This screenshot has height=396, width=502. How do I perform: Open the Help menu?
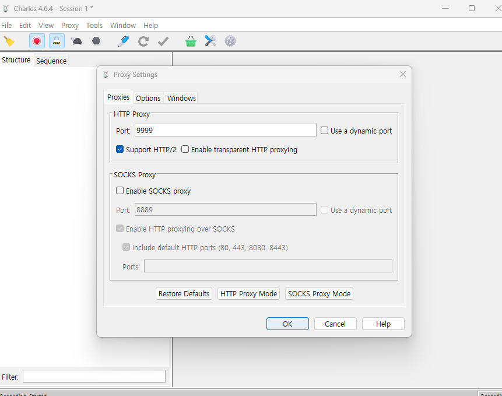click(150, 25)
